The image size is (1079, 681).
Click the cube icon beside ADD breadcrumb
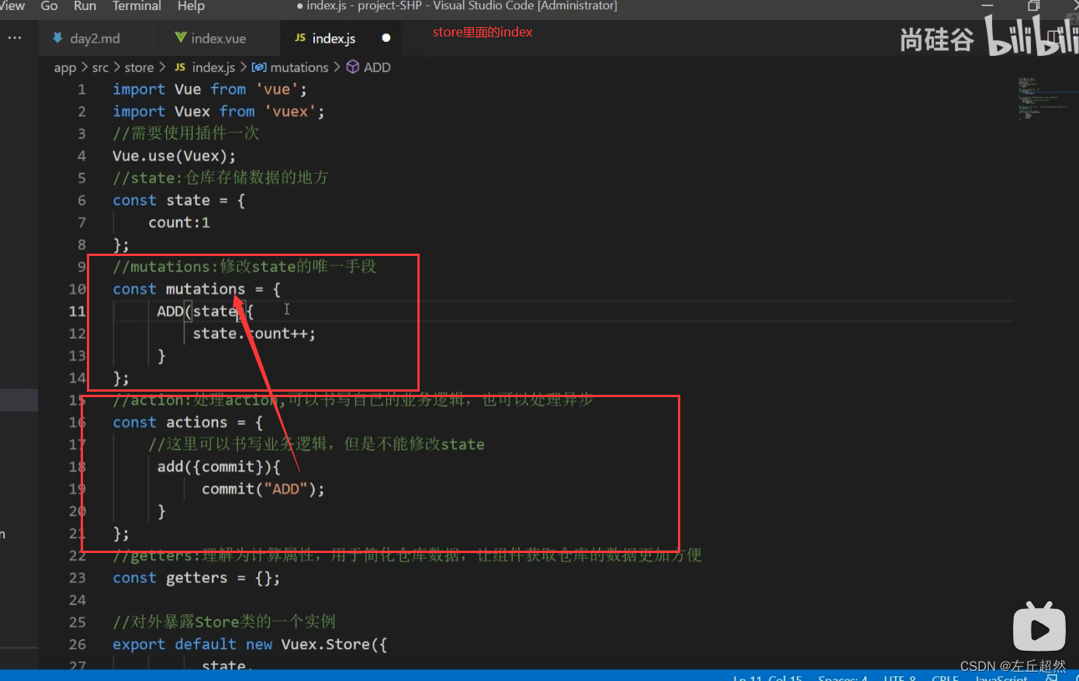click(x=353, y=67)
